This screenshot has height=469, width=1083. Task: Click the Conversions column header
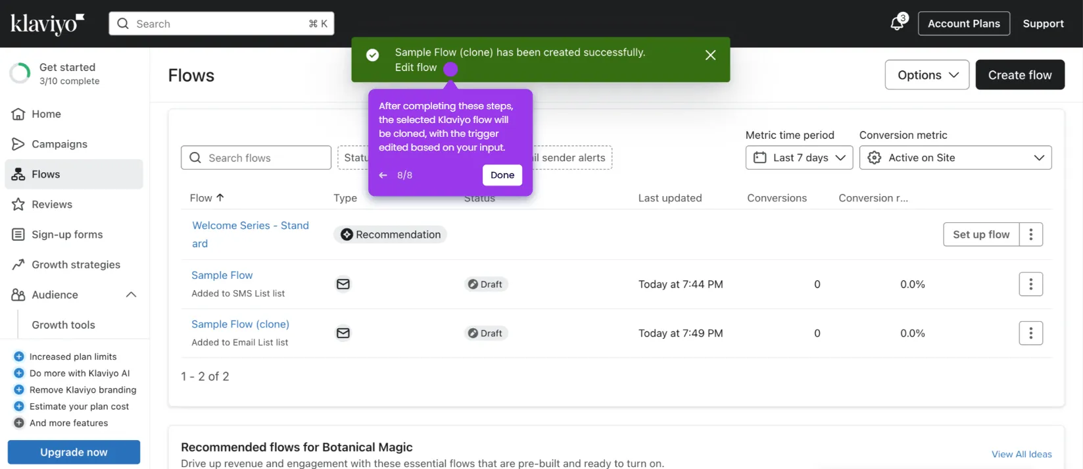(x=777, y=198)
